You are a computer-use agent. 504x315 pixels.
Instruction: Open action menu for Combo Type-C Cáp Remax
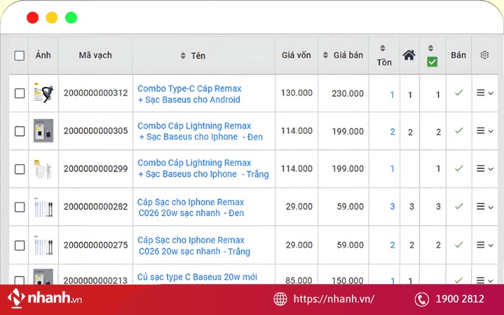(484, 94)
